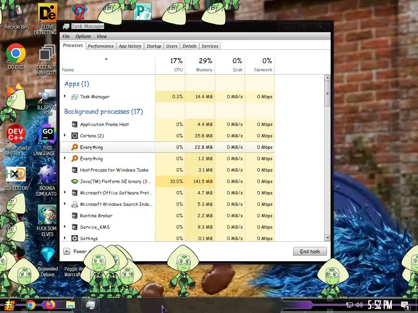This screenshot has height=313, width=418.
Task: Click the Task Manager taskbar button
Action: [x=90, y=305]
